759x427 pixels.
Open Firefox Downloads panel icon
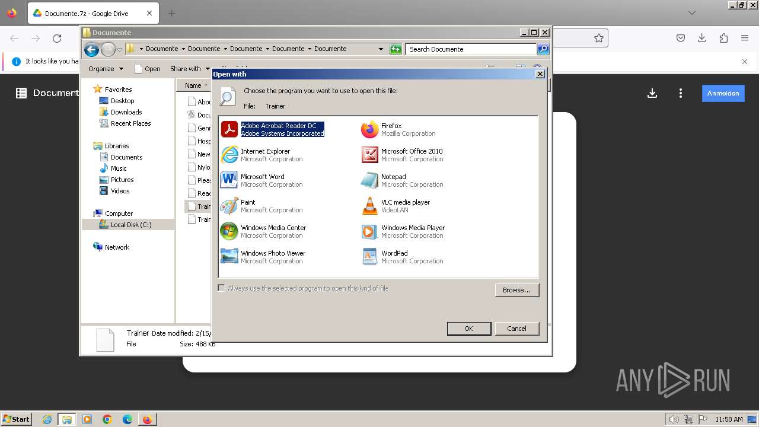pos(702,39)
